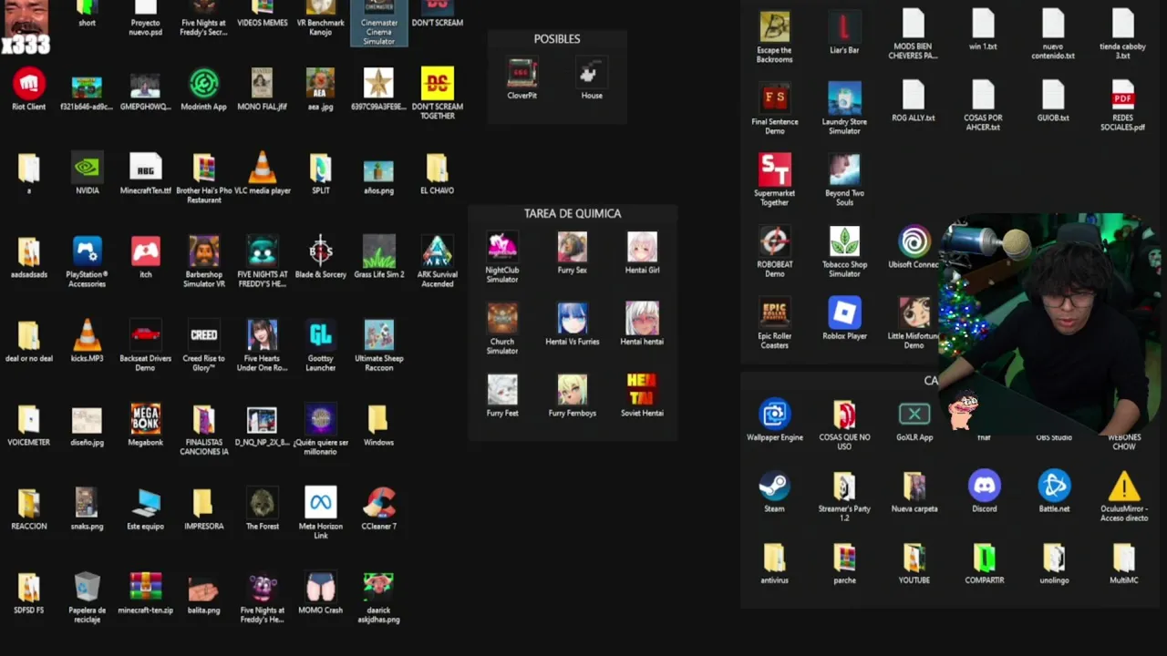Launch ARK Survival Ascended
Screen dimensions: 1167x656
pyautogui.click(x=437, y=252)
